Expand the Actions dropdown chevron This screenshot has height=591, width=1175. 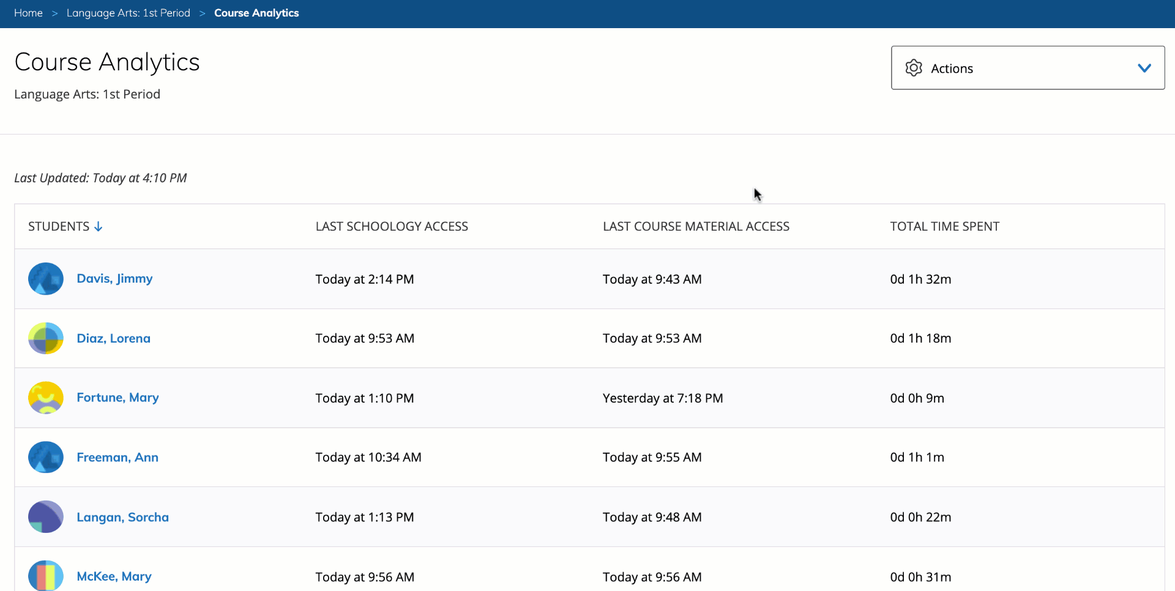point(1144,68)
